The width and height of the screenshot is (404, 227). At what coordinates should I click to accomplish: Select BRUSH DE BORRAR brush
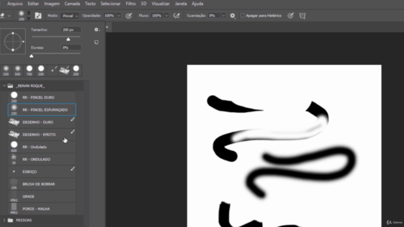[x=42, y=184]
